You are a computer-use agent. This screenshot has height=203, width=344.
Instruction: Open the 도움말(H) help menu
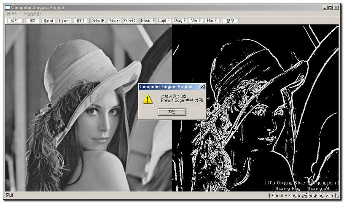coord(32,14)
